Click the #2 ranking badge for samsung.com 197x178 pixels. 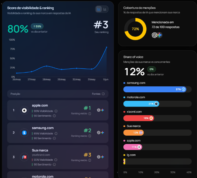[88, 130]
